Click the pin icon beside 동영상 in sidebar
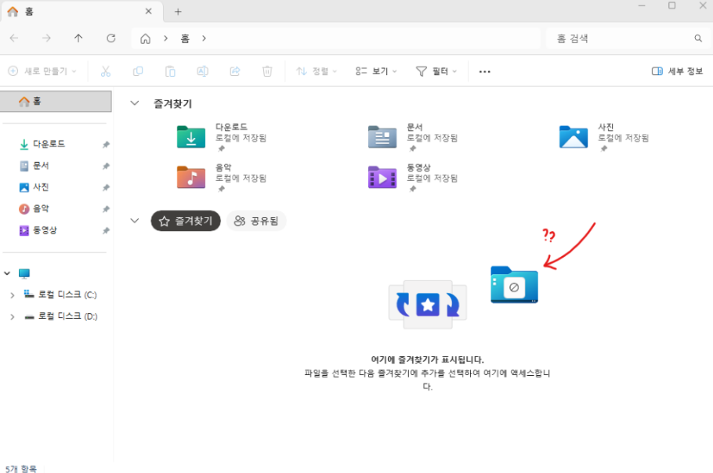The image size is (713, 473). 106,231
